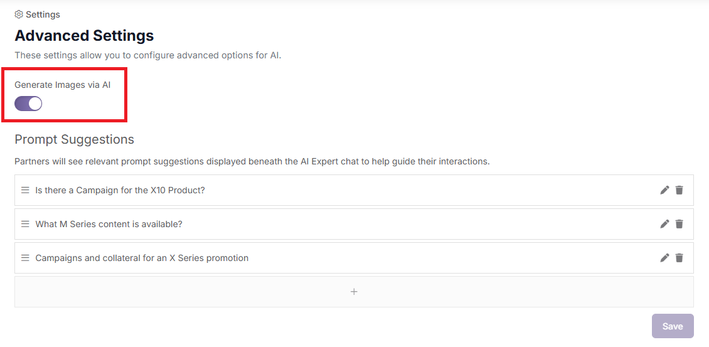Screen dimensions: 709x347
Task: Delete the X10 Product campaign prompt
Action: pos(679,190)
